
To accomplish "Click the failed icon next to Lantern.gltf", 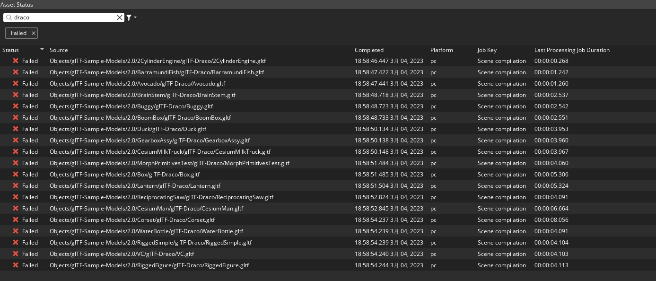I will pyautogui.click(x=15, y=185).
